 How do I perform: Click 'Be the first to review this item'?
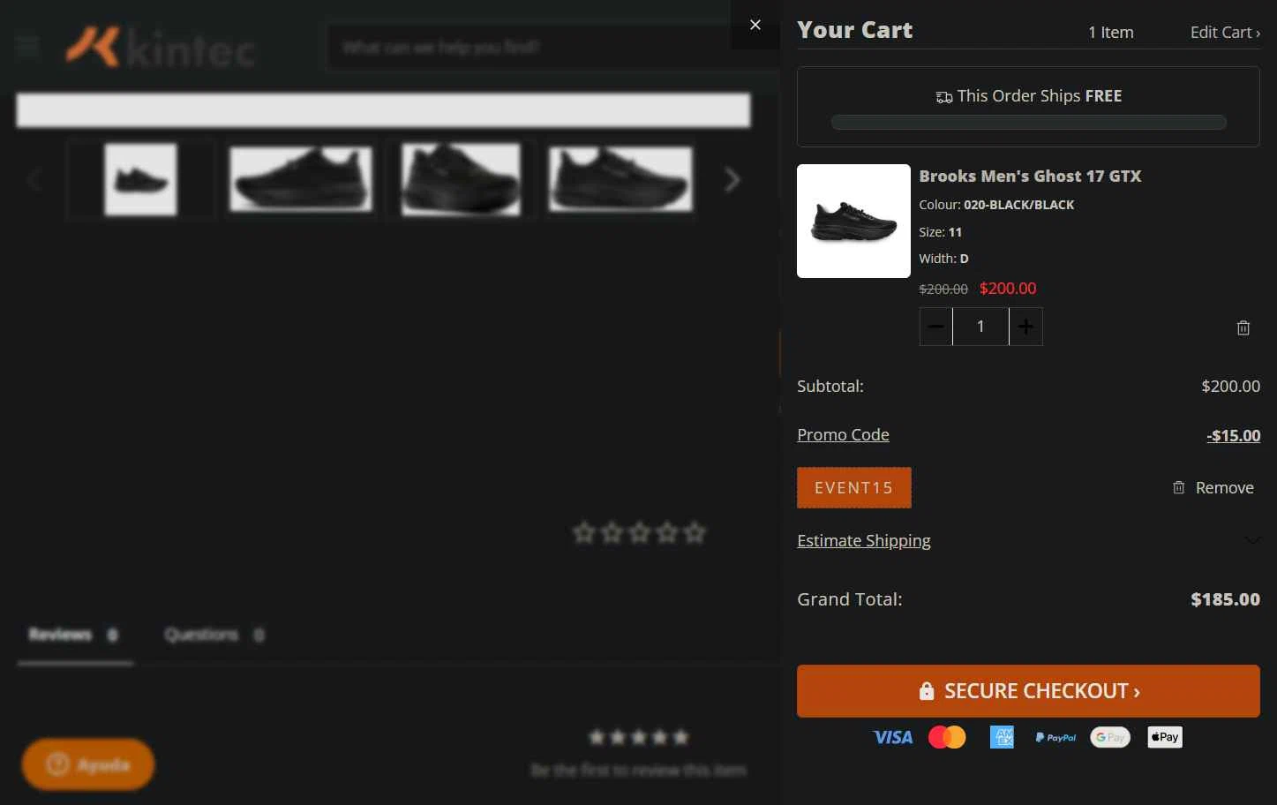(x=638, y=771)
